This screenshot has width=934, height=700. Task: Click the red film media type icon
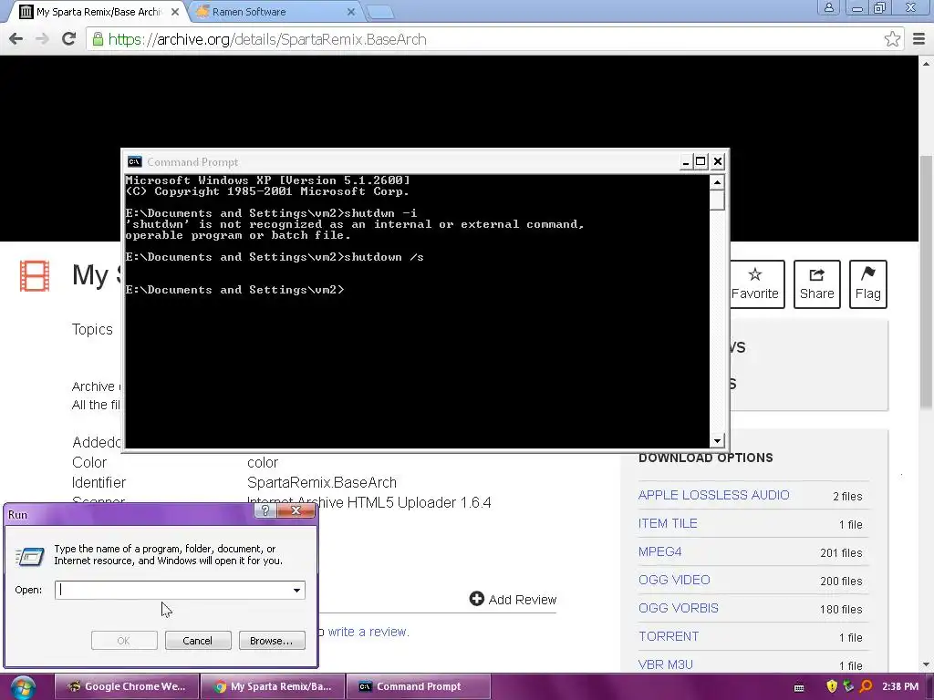[x=35, y=276]
